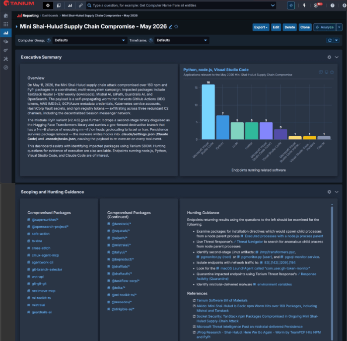This screenshot has height=341, width=347.
Task: Click the Delete button
Action: [x=290, y=27]
